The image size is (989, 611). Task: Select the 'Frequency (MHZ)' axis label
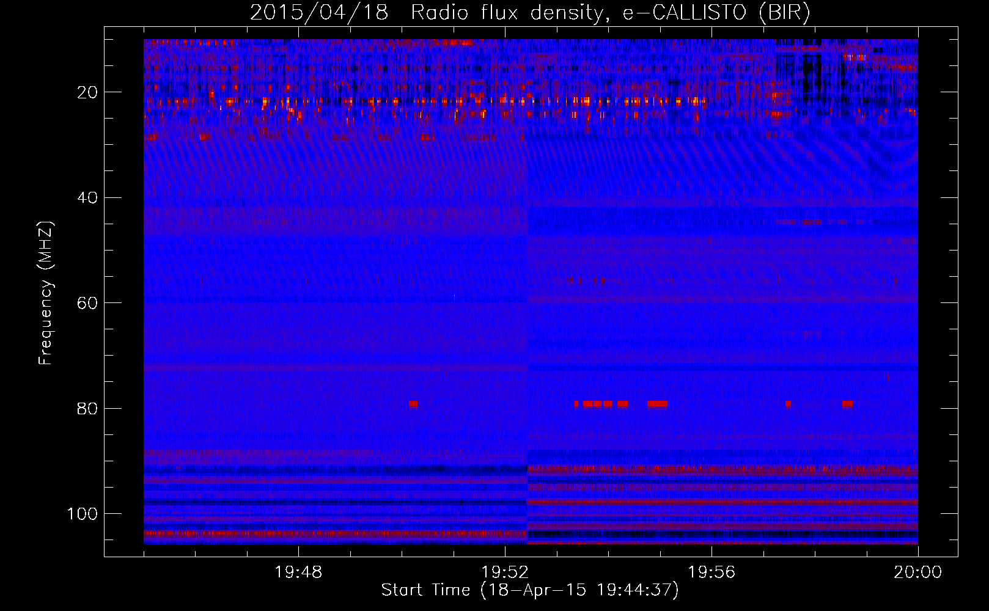[46, 293]
